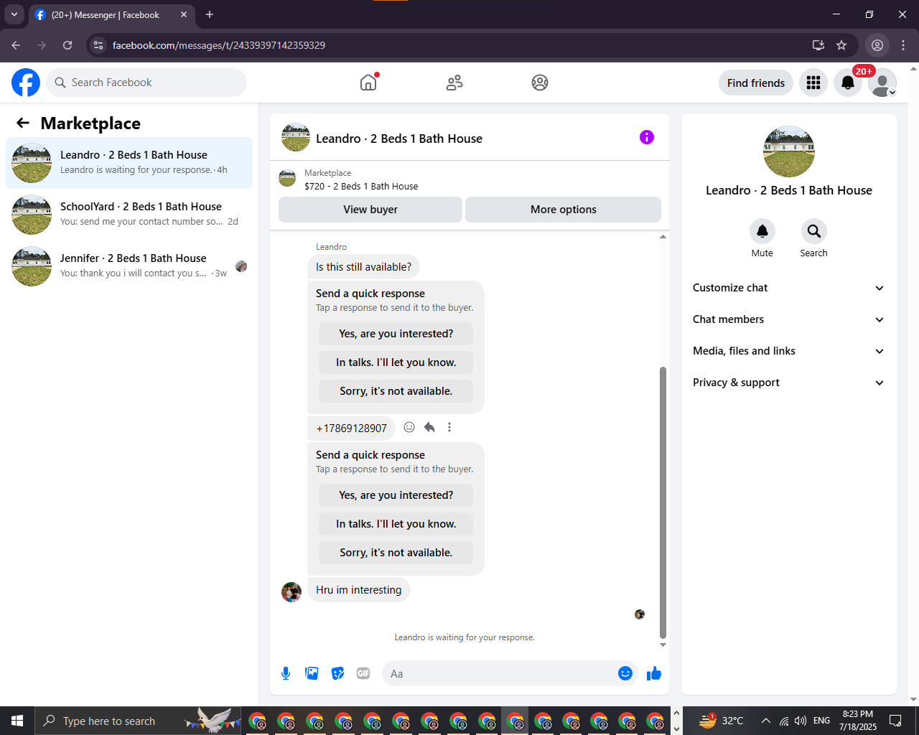919x735 pixels.
Task: Open Leandro 2 Beds 1 Bath House chat
Action: pyautogui.click(x=129, y=163)
